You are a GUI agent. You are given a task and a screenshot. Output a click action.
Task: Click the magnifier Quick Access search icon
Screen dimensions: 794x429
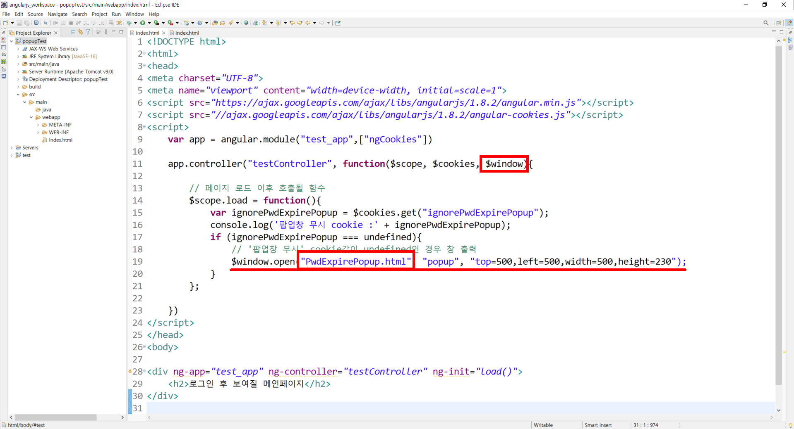point(766,23)
